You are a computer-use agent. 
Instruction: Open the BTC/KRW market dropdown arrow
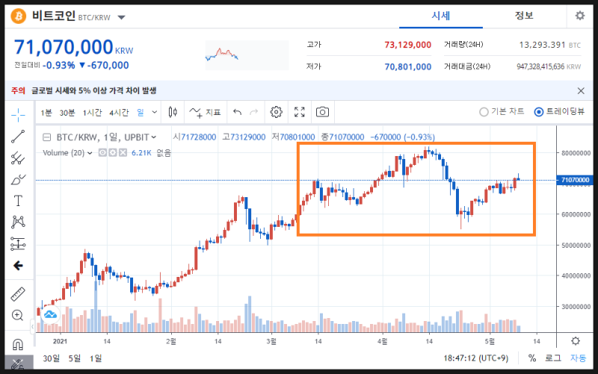(x=121, y=17)
